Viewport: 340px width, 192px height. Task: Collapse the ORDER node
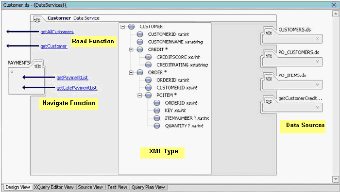(x=131, y=73)
